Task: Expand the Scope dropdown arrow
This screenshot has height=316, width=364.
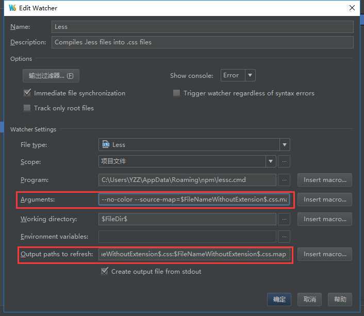Action: pos(271,161)
